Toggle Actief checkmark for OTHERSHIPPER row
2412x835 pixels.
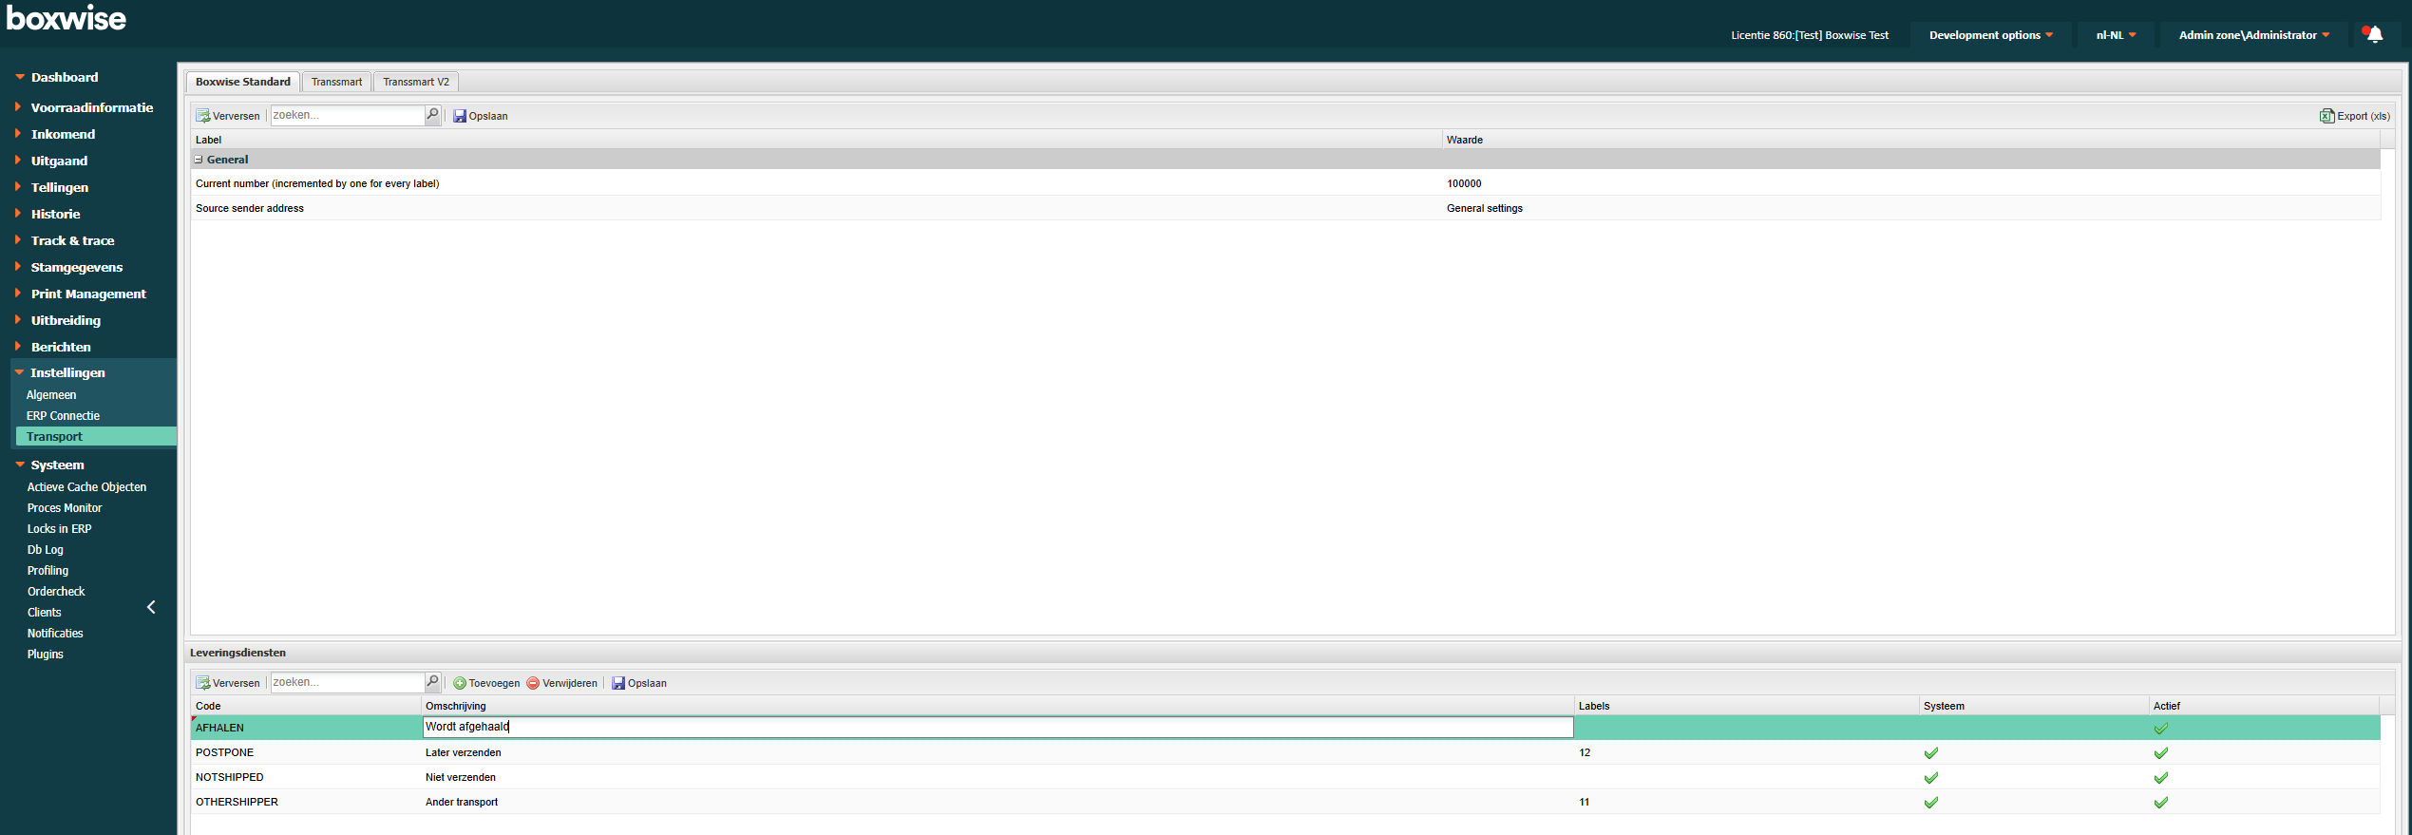coord(2160,803)
